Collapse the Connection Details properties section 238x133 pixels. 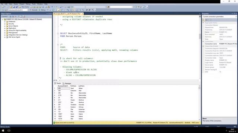click(203, 46)
